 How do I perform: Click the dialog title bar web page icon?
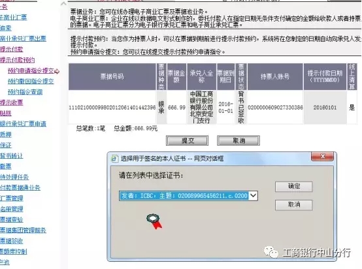(x=114, y=159)
